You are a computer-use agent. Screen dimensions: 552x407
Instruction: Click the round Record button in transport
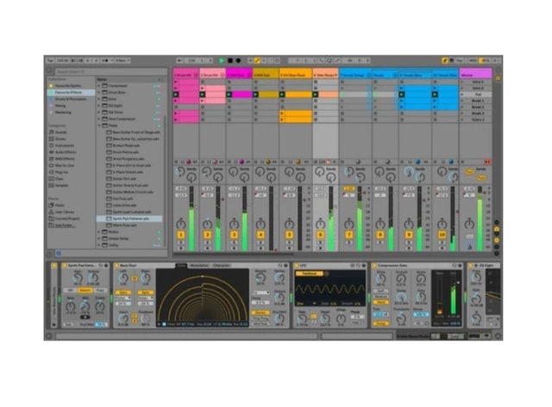238,60
